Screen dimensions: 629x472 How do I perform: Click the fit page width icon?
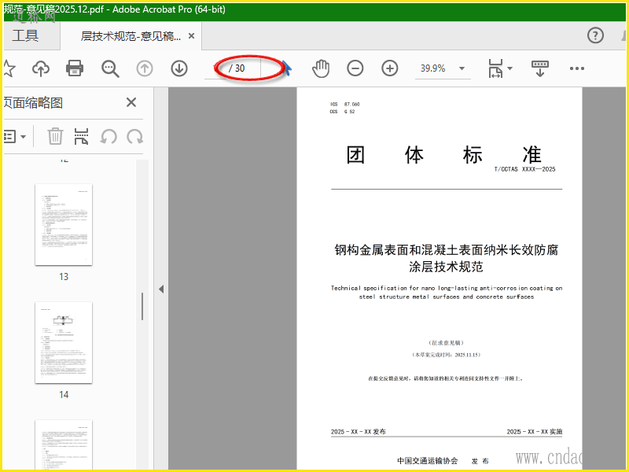495,68
